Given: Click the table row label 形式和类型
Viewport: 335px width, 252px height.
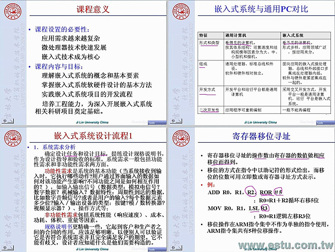Looking at the screenshot, I should (209, 43).
